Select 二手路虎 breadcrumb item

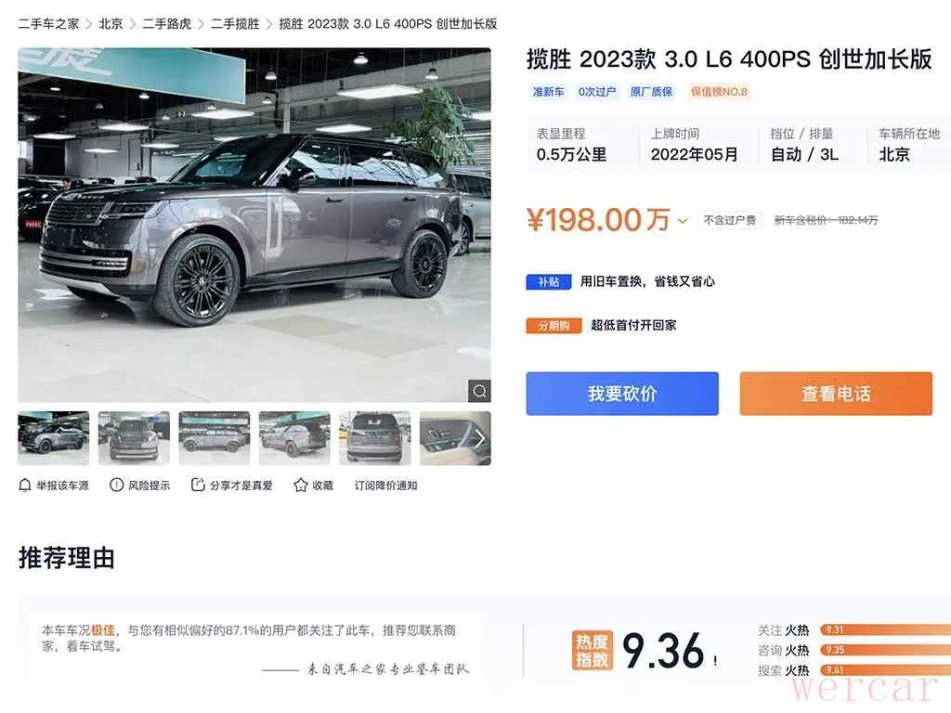coord(167,23)
